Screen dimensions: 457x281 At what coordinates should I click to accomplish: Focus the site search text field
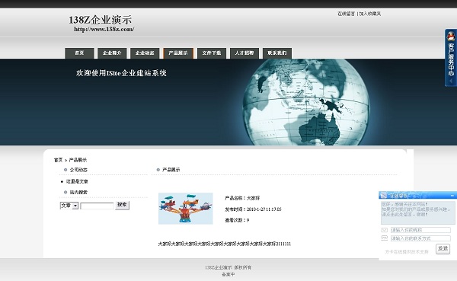(x=97, y=206)
